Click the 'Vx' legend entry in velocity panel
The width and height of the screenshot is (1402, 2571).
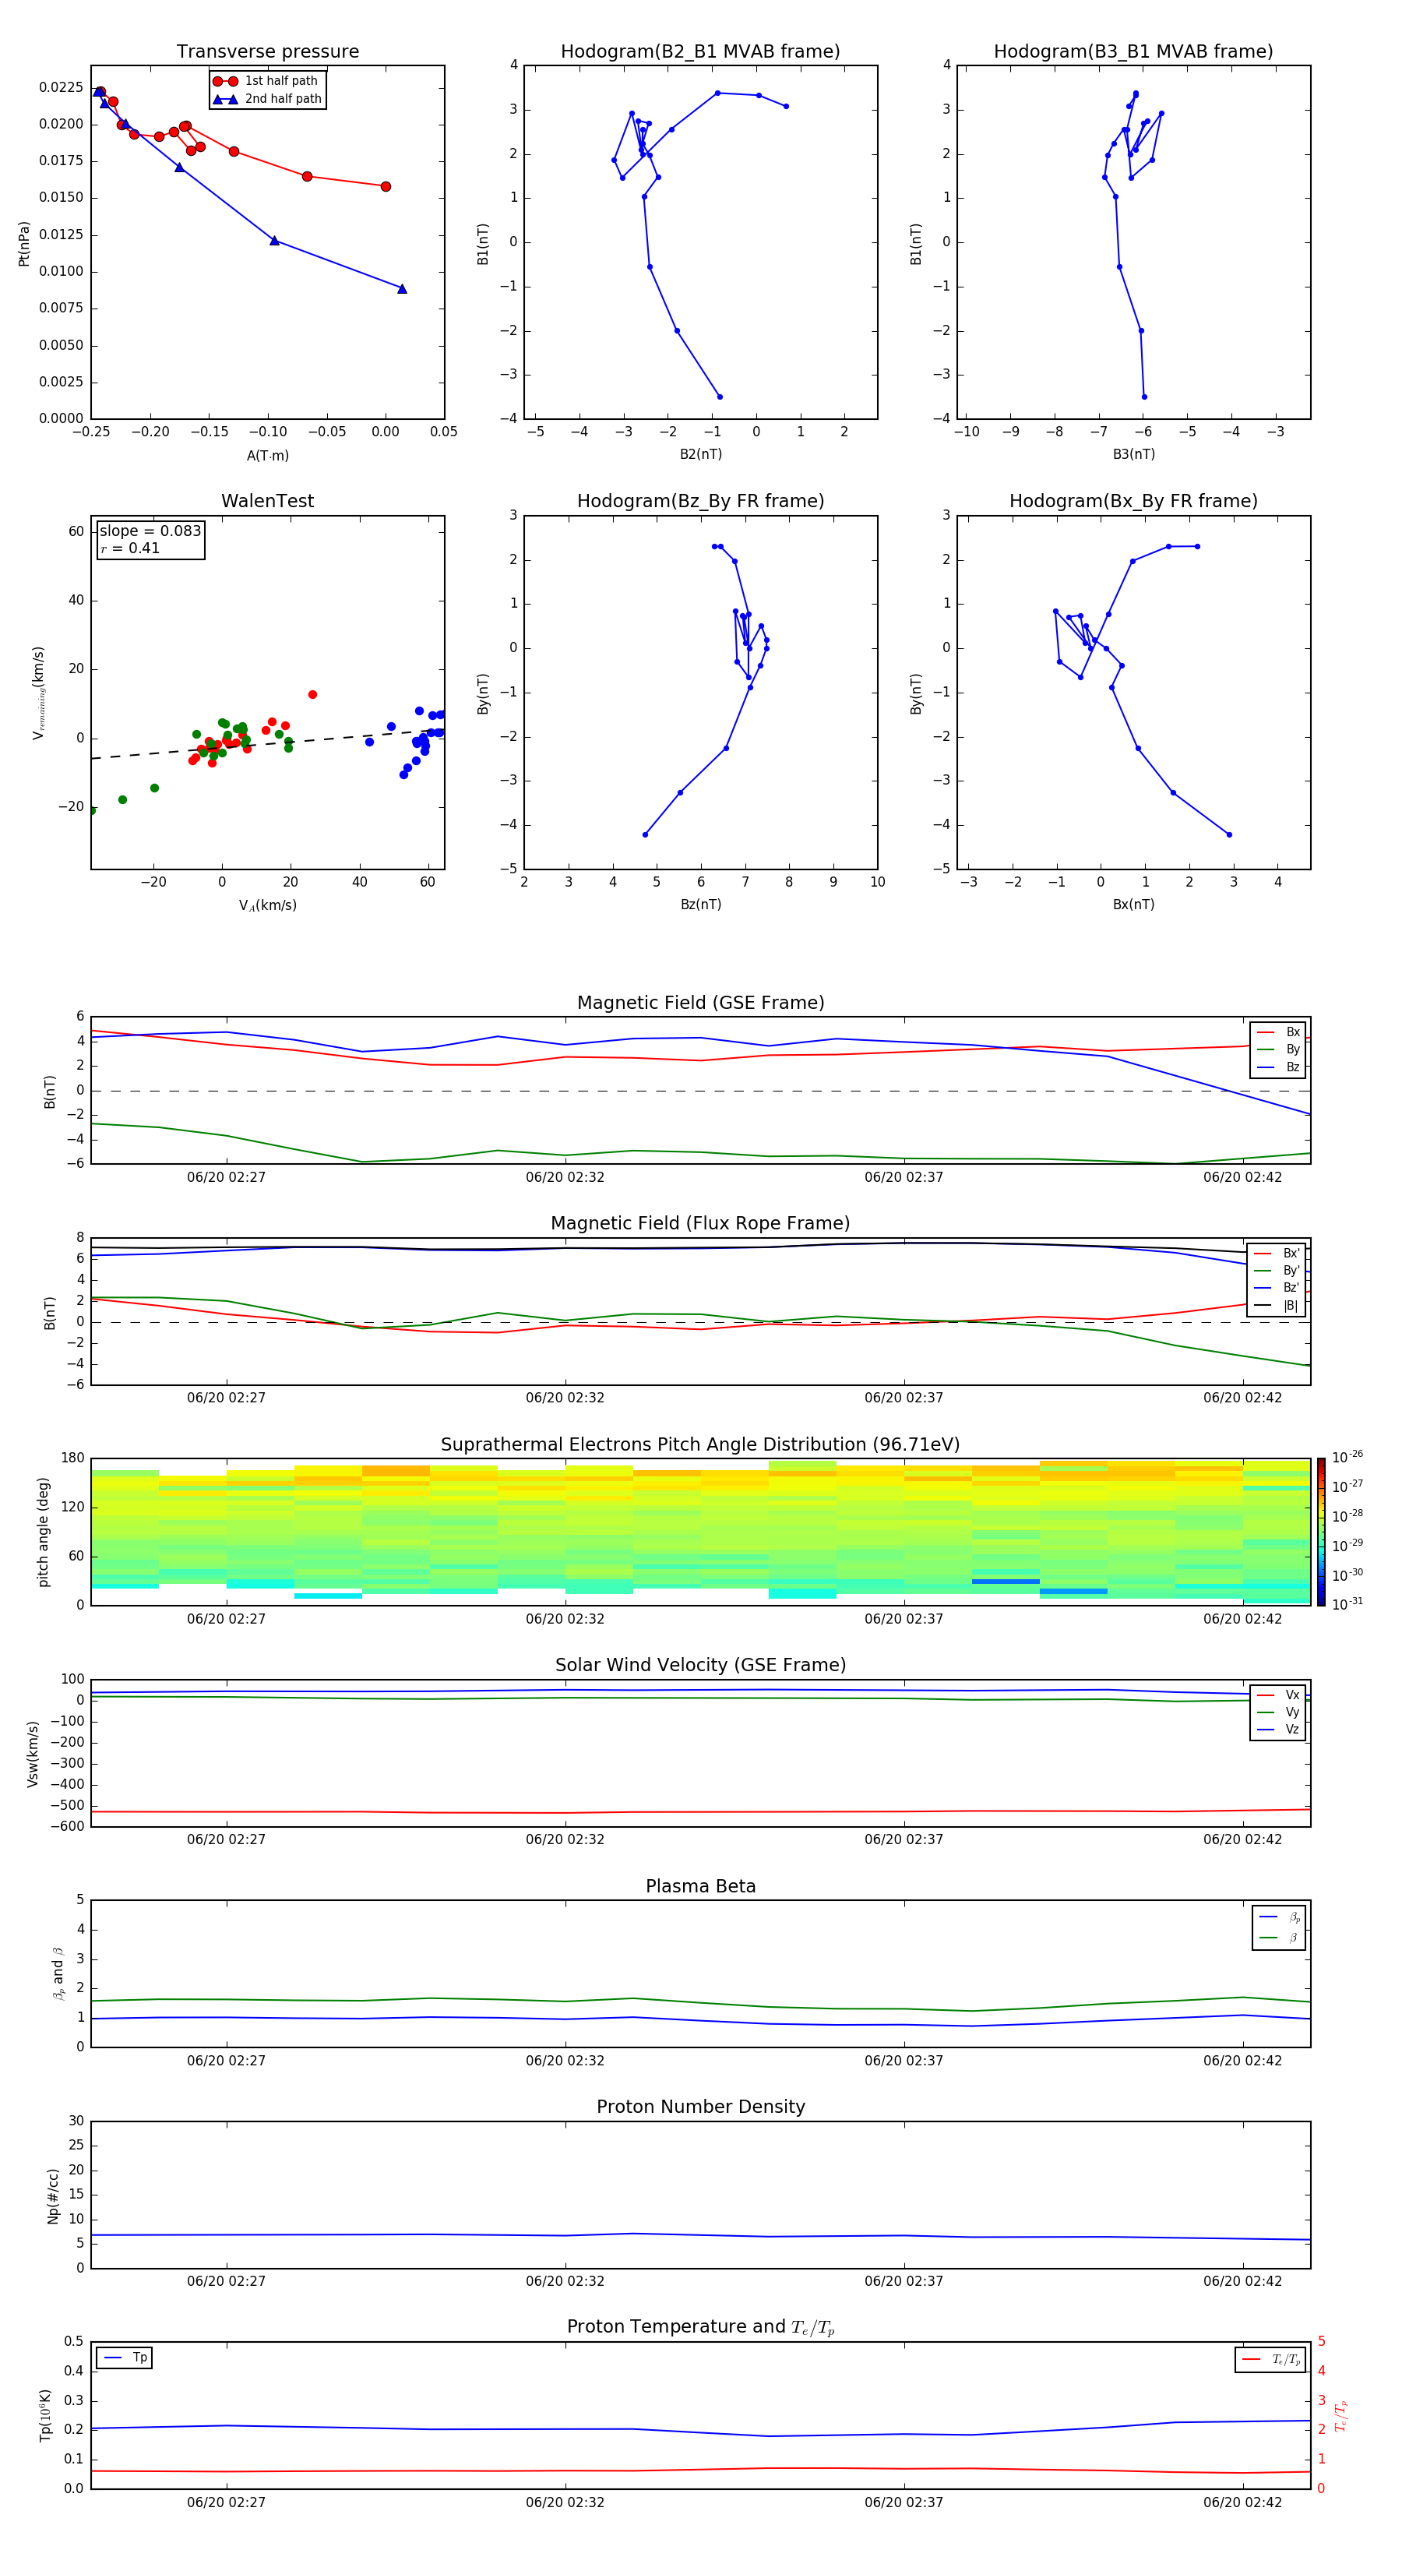(1278, 1695)
